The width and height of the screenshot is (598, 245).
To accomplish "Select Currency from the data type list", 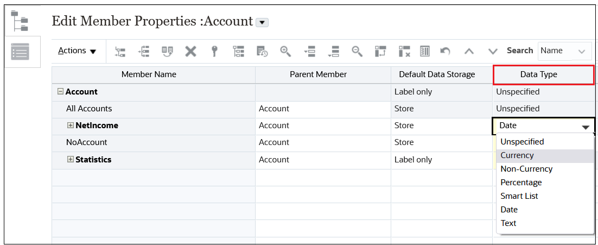I will 517,155.
